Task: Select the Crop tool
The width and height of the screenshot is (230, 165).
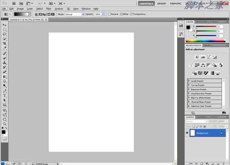Action: pos(4,43)
